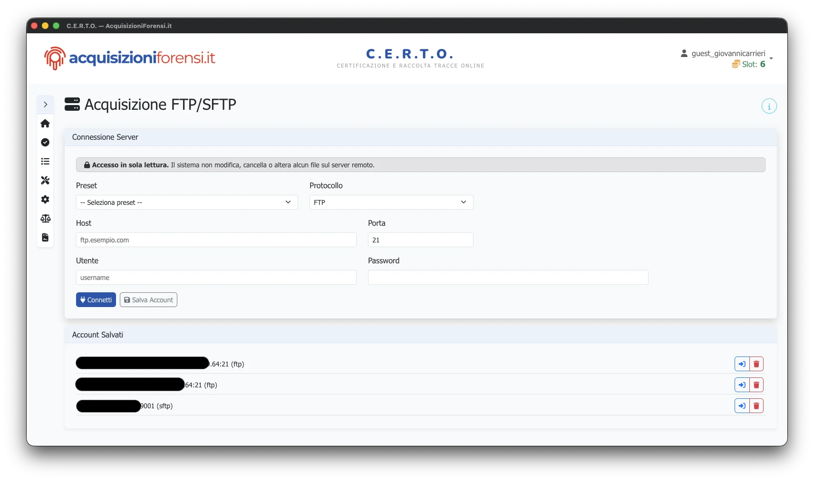Click the Slot: 6 indicator

750,64
